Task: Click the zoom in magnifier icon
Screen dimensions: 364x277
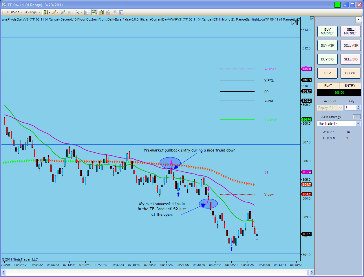Action: click(x=63, y=12)
